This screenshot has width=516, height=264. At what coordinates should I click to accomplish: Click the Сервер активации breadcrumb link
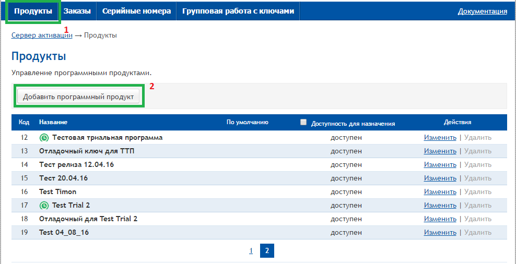pyautogui.click(x=42, y=35)
